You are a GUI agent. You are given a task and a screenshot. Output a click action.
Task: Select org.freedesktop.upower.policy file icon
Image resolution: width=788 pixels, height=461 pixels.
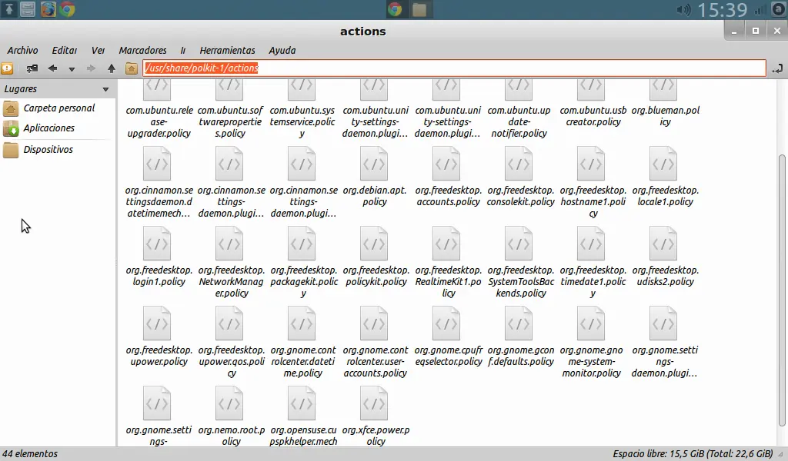tap(157, 323)
